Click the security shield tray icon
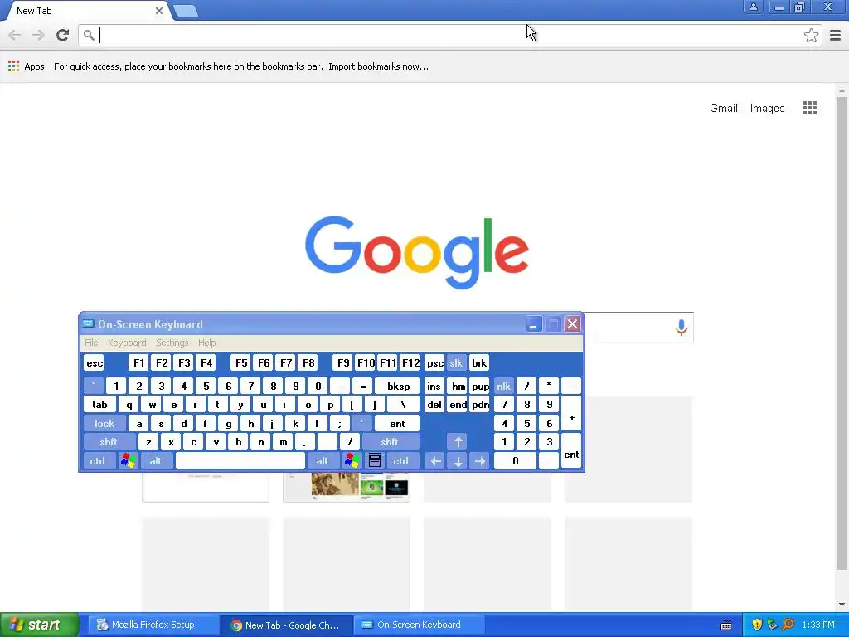Screen dimensions: 849x637 coord(757,625)
